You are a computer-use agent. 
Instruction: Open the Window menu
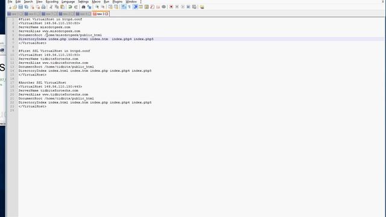point(131,2)
